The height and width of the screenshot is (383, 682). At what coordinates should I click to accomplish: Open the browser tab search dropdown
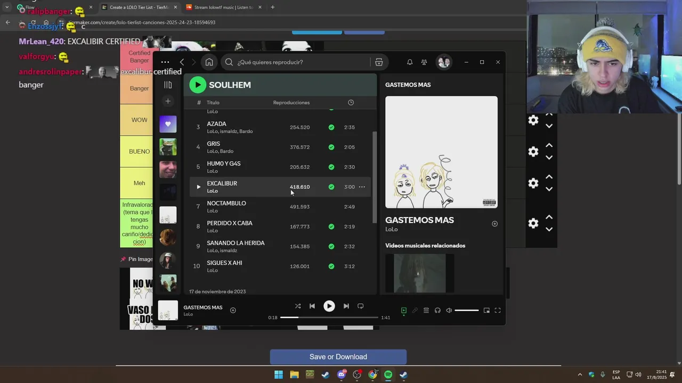point(7,7)
